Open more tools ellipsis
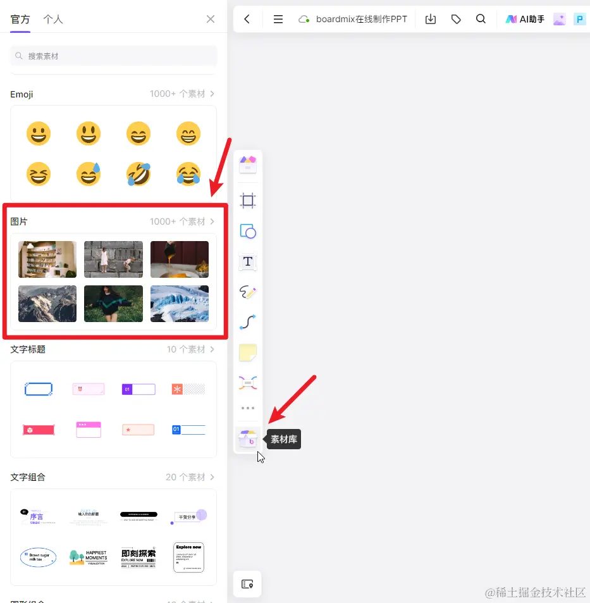 248,408
